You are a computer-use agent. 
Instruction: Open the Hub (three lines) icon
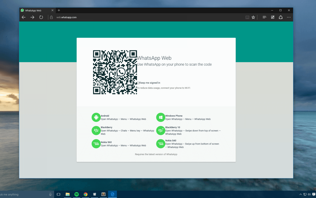tap(265, 17)
